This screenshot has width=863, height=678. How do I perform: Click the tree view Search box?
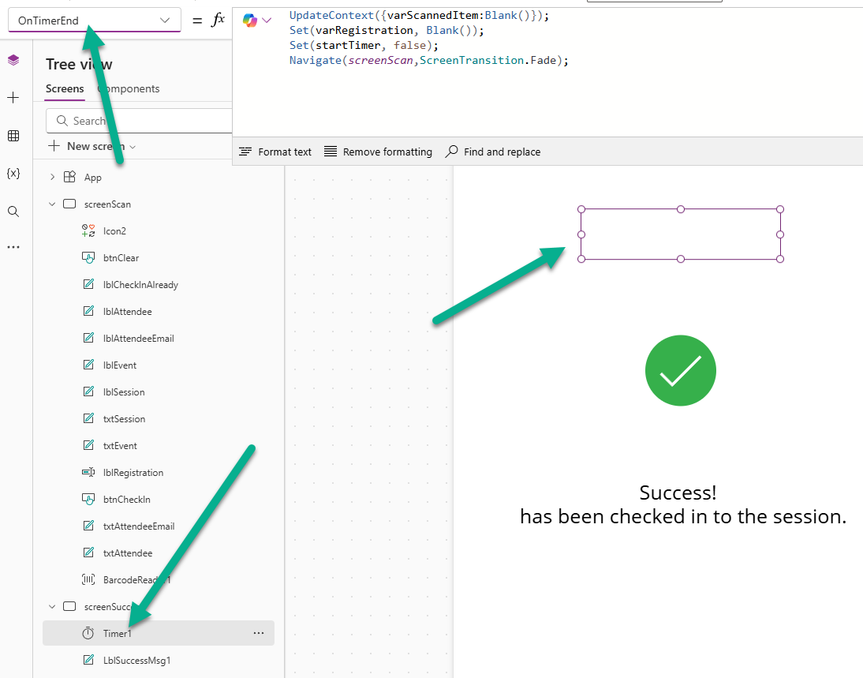click(x=142, y=121)
